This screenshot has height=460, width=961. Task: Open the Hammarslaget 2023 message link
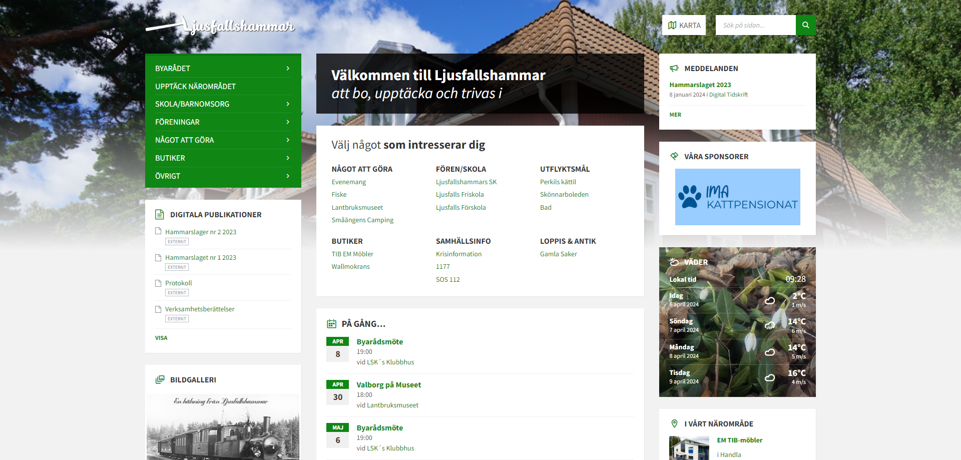coord(700,85)
